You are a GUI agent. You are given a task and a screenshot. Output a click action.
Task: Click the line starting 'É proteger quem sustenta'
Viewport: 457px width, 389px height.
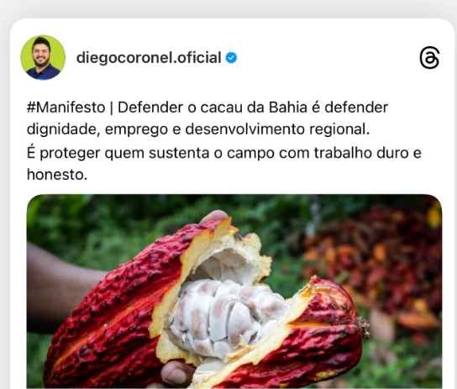pos(223,153)
